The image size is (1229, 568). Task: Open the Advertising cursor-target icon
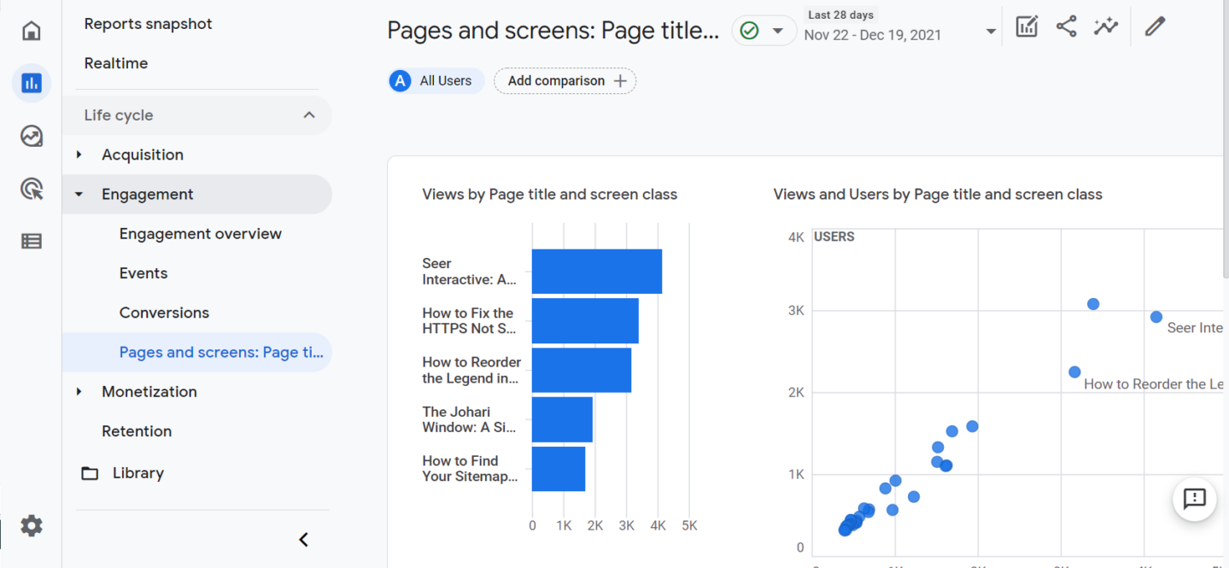[x=32, y=189]
